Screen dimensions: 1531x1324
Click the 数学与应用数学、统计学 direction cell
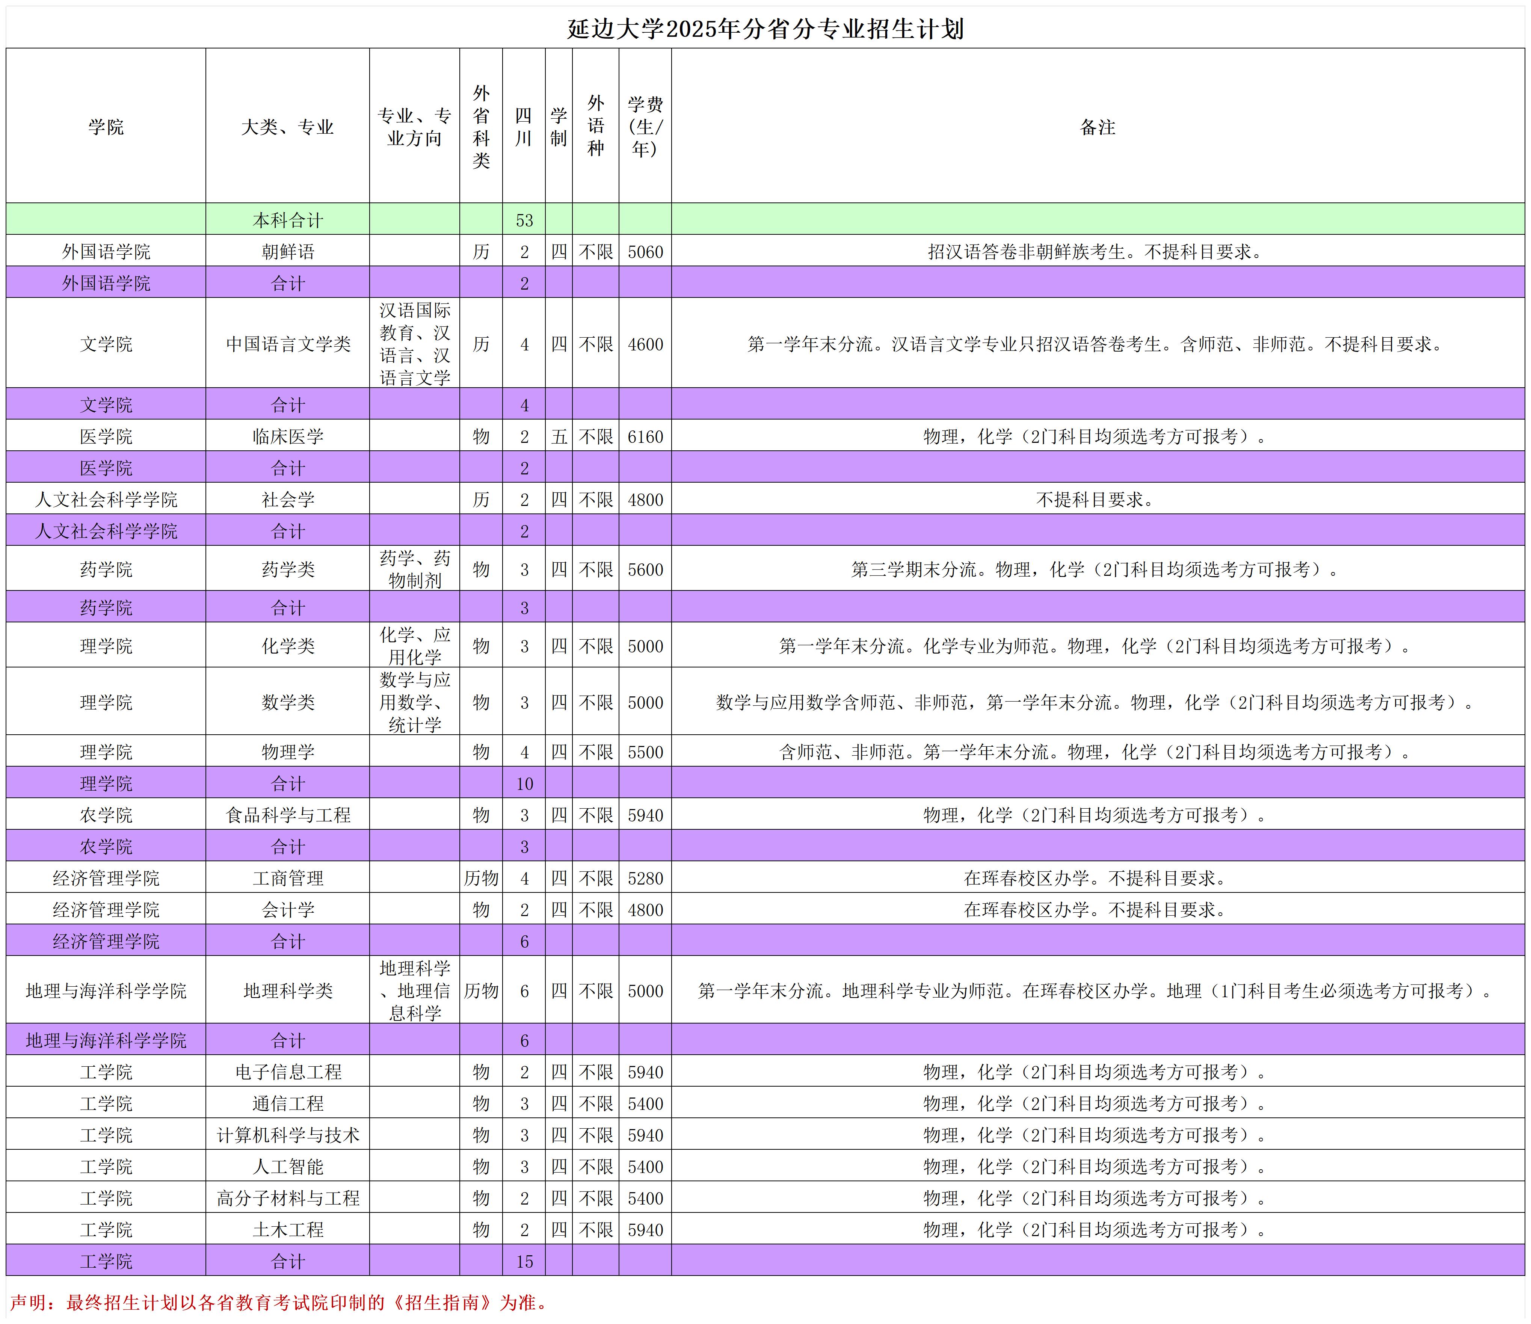click(415, 702)
